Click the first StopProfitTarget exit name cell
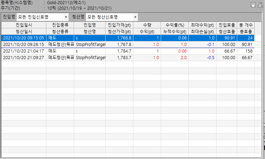The width and height of the screenshot is (265, 159). pos(90,45)
